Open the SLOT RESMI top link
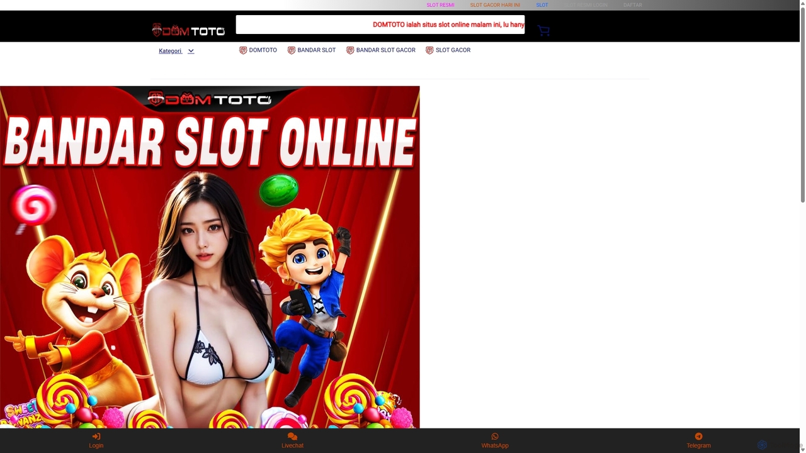This screenshot has height=453, width=806. (441, 5)
